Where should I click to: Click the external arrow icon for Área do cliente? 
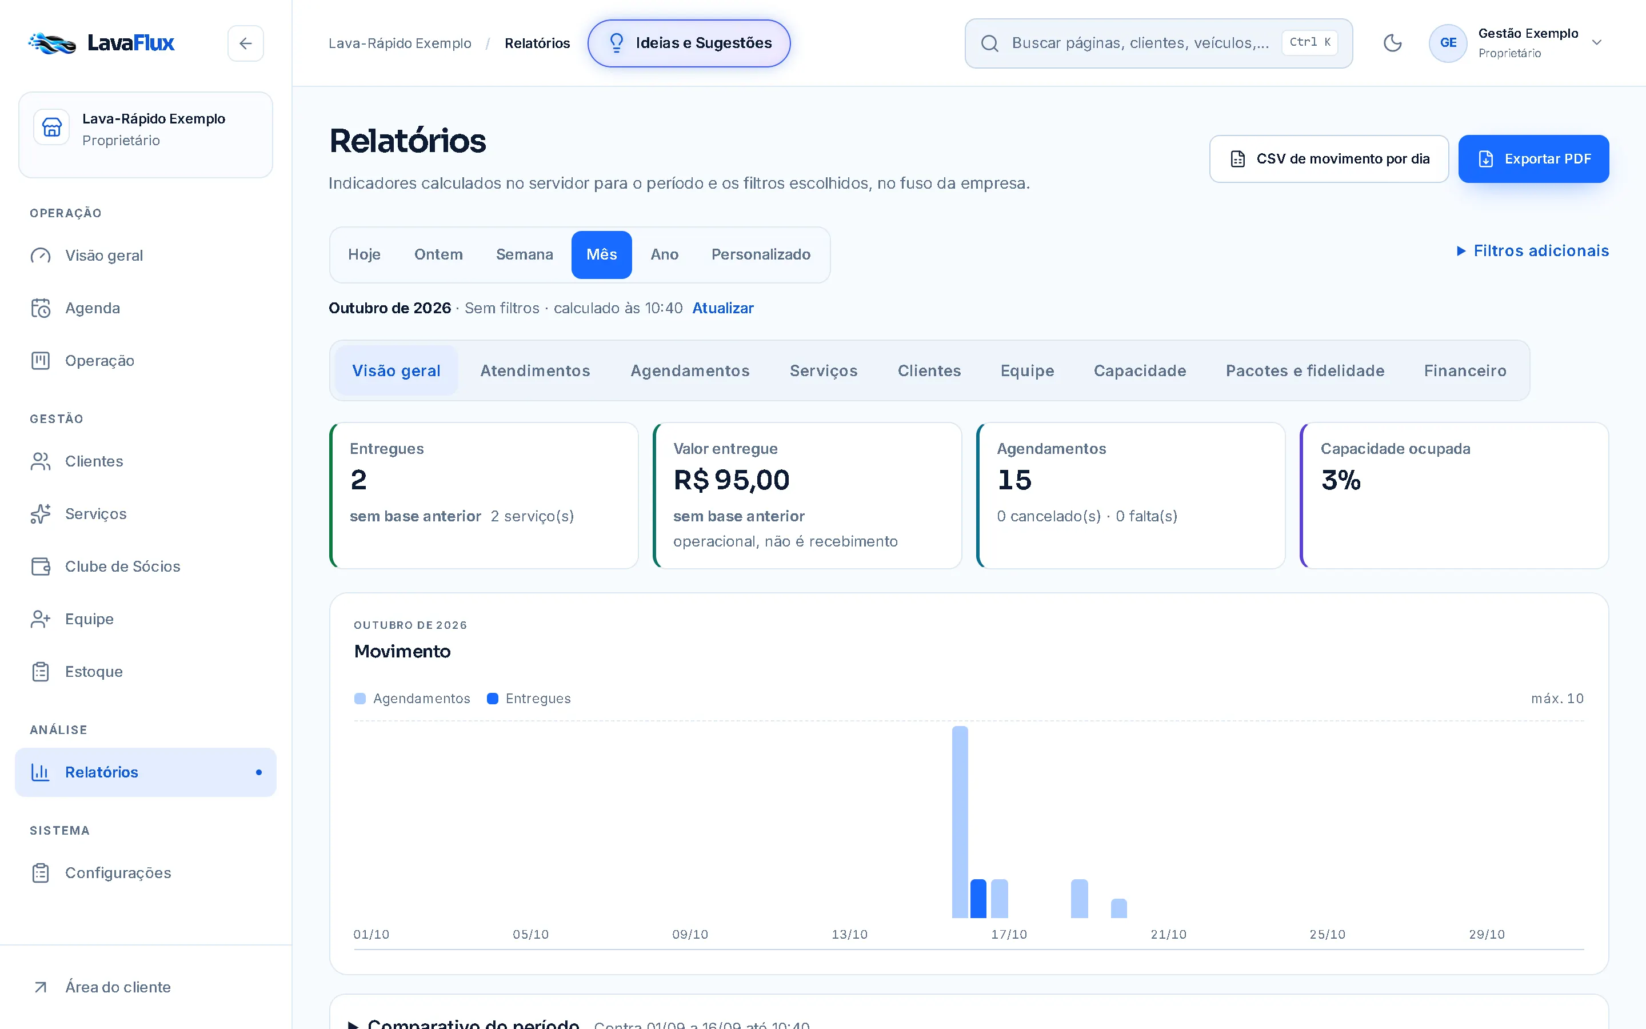point(41,987)
